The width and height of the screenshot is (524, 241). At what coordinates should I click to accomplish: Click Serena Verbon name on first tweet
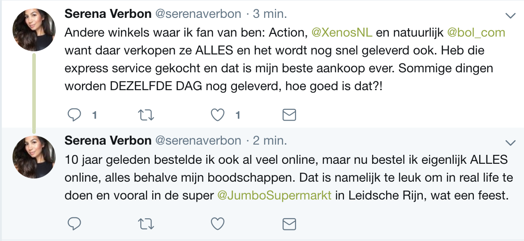108,14
